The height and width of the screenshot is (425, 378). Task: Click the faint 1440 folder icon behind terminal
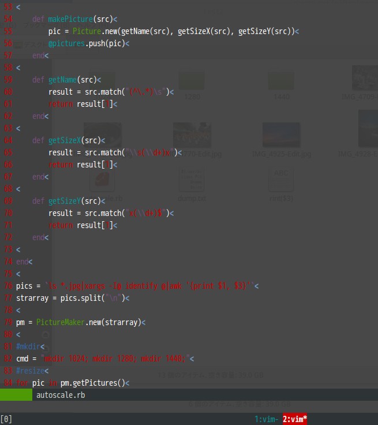(x=281, y=81)
